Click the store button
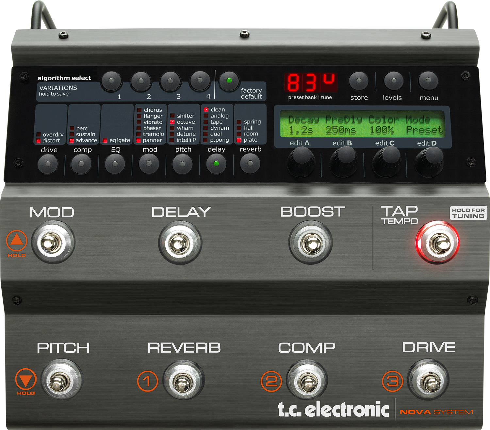 point(359,81)
